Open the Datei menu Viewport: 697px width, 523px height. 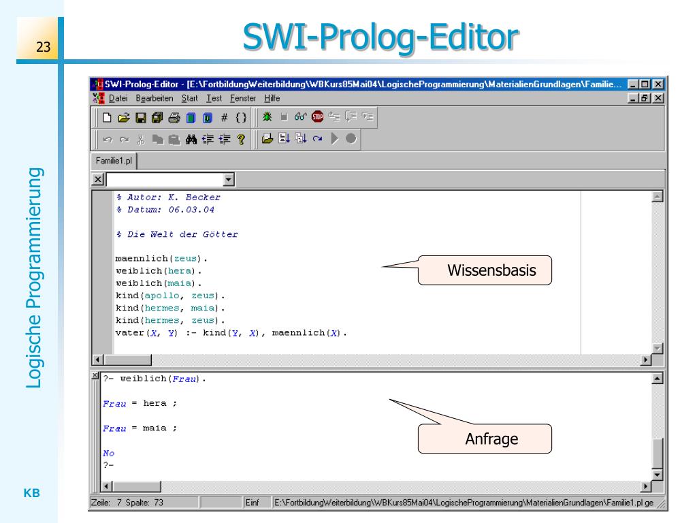(118, 98)
